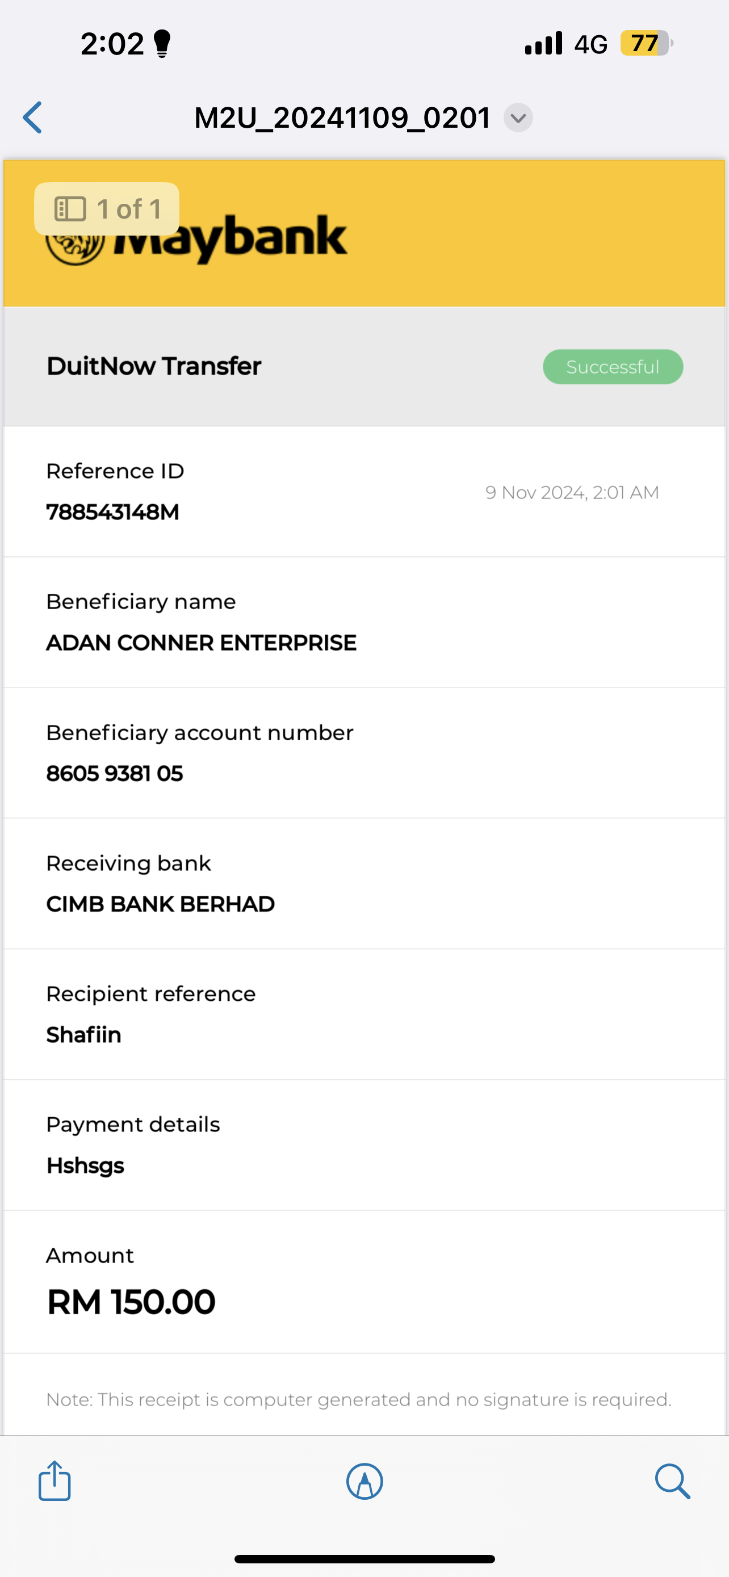The width and height of the screenshot is (729, 1577).
Task: Select the reference ID 788543148M
Action: pos(113,512)
